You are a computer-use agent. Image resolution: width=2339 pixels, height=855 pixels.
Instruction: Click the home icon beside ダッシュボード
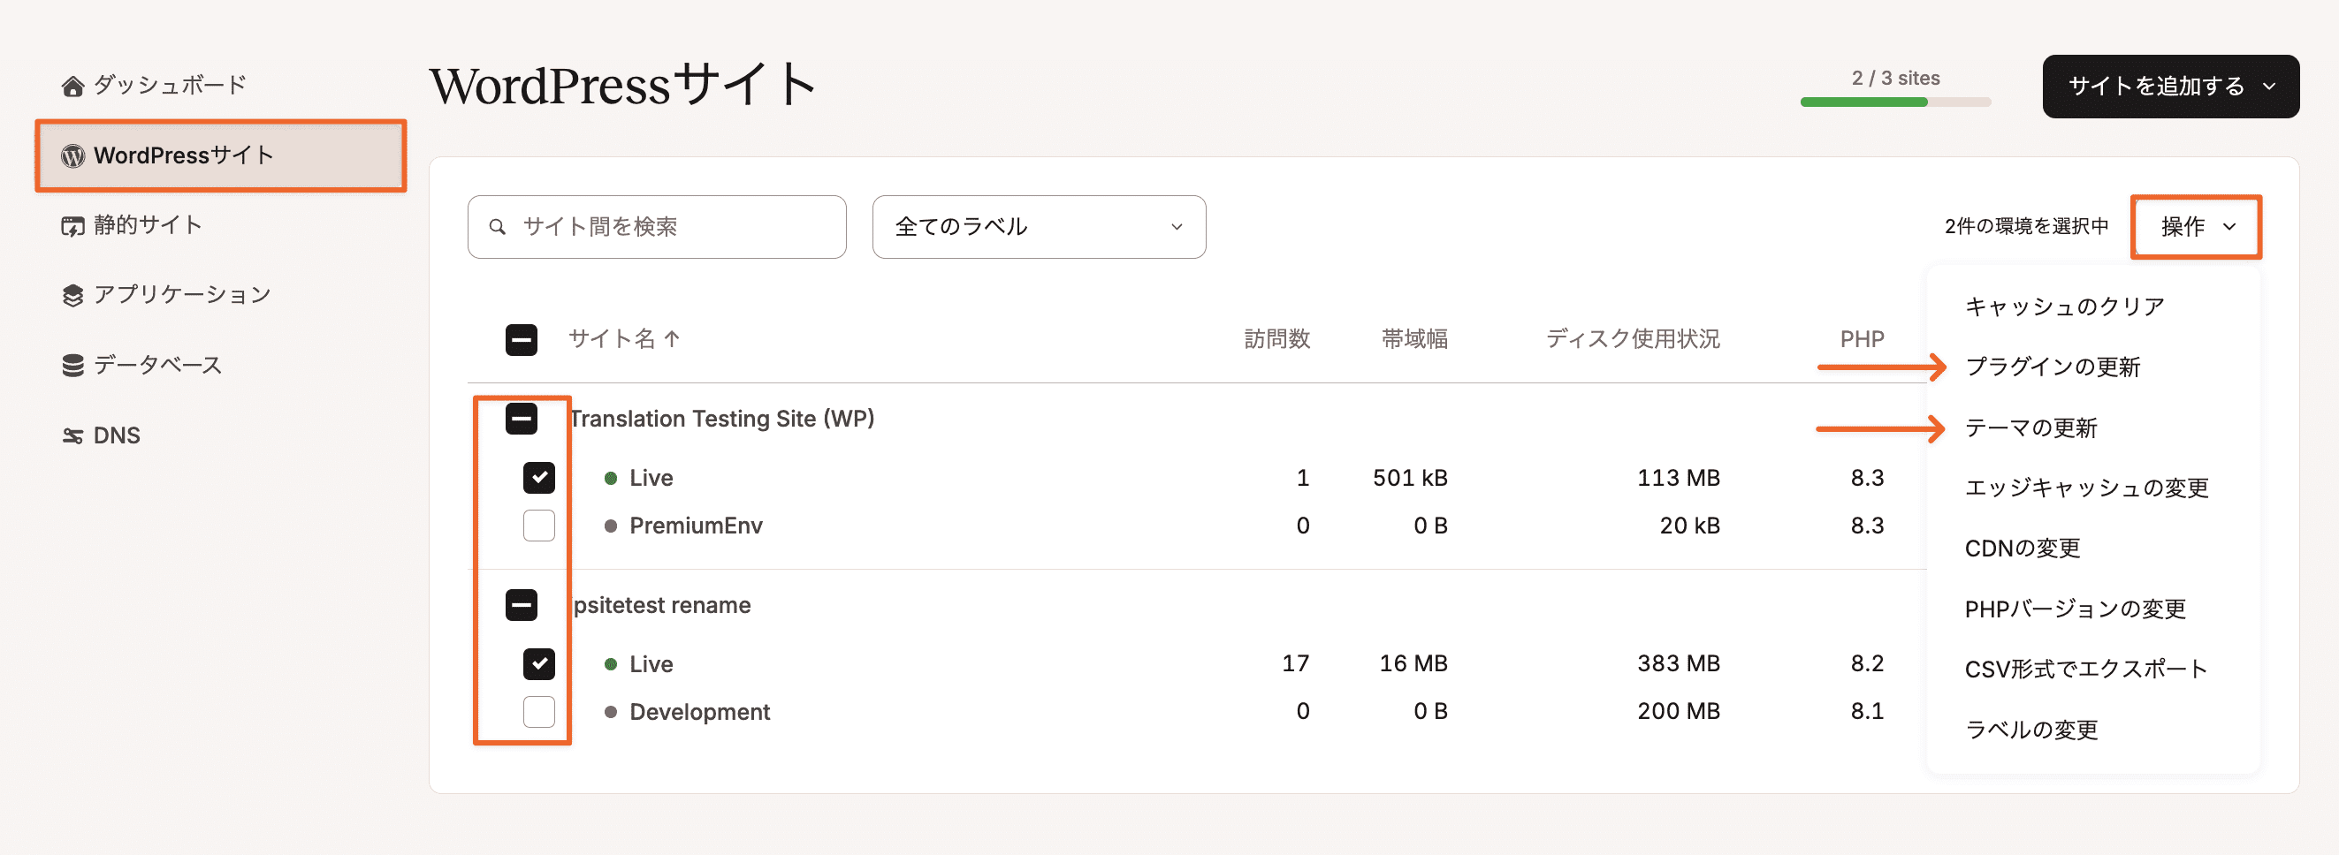coord(72,87)
